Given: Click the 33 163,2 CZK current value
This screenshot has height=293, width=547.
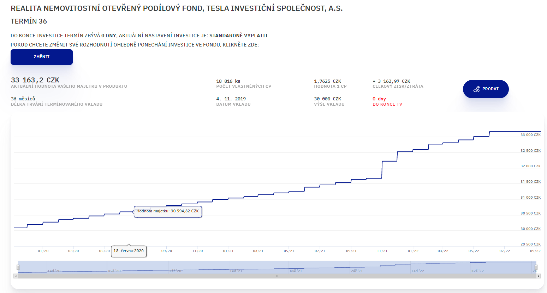Looking at the screenshot, I should [35, 80].
